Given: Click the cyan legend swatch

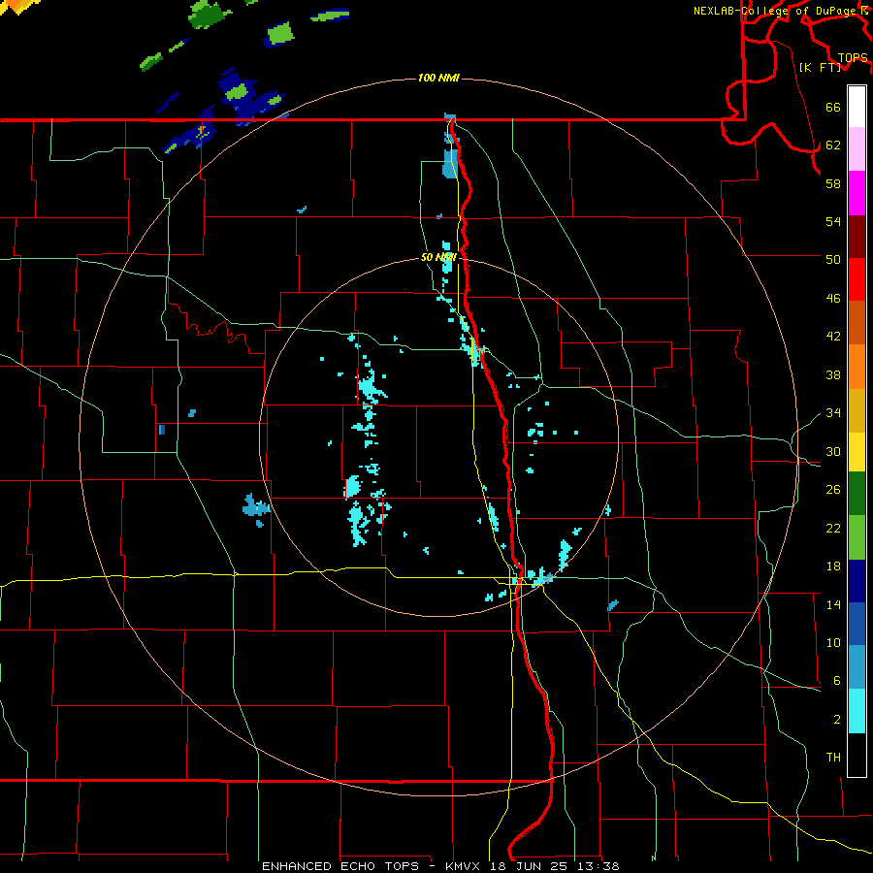Looking at the screenshot, I should point(857,711).
